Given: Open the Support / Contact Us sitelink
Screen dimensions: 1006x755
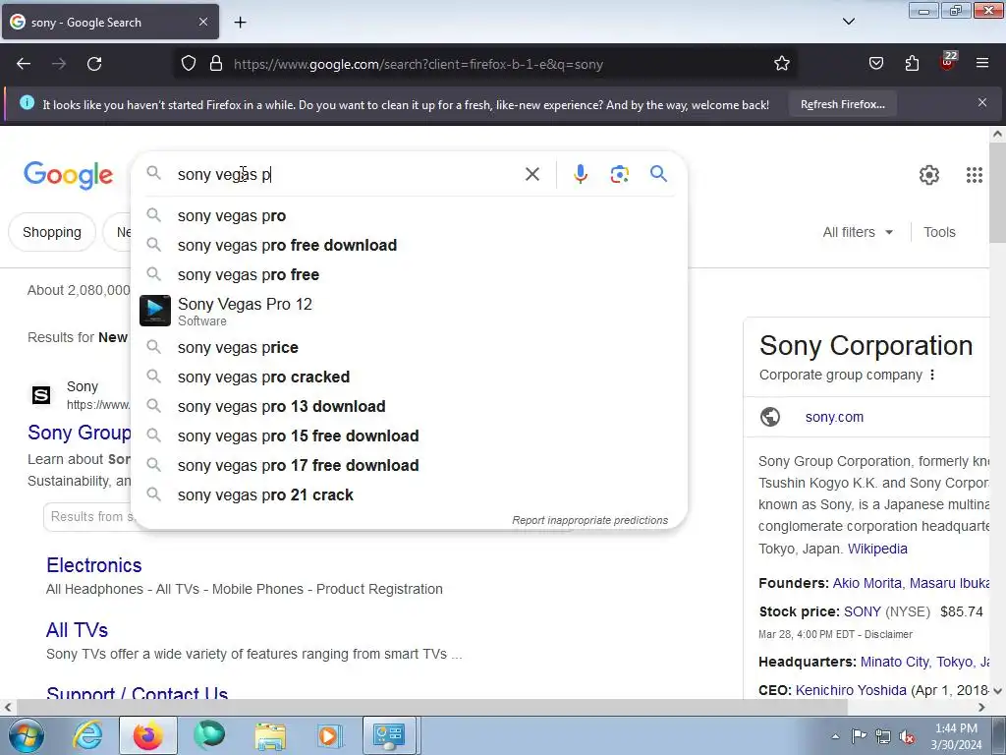Looking at the screenshot, I should (x=137, y=692).
